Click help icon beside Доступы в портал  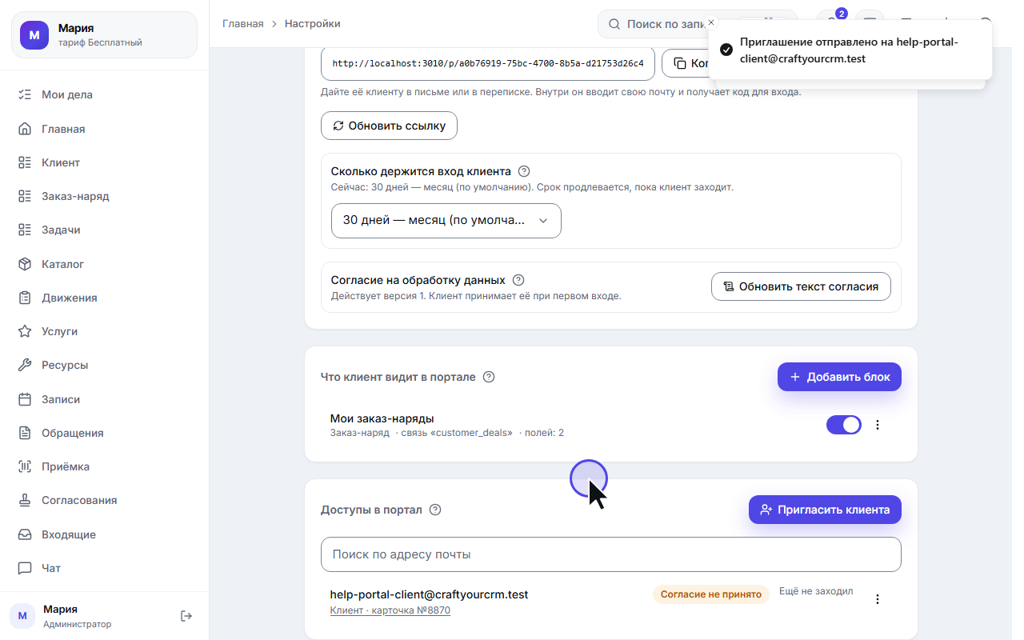coord(435,510)
